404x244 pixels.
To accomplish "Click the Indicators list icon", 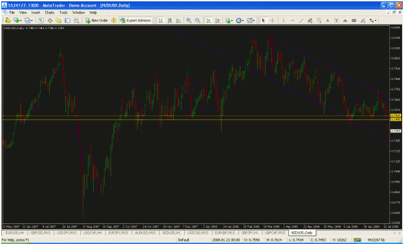I will (x=228, y=21).
